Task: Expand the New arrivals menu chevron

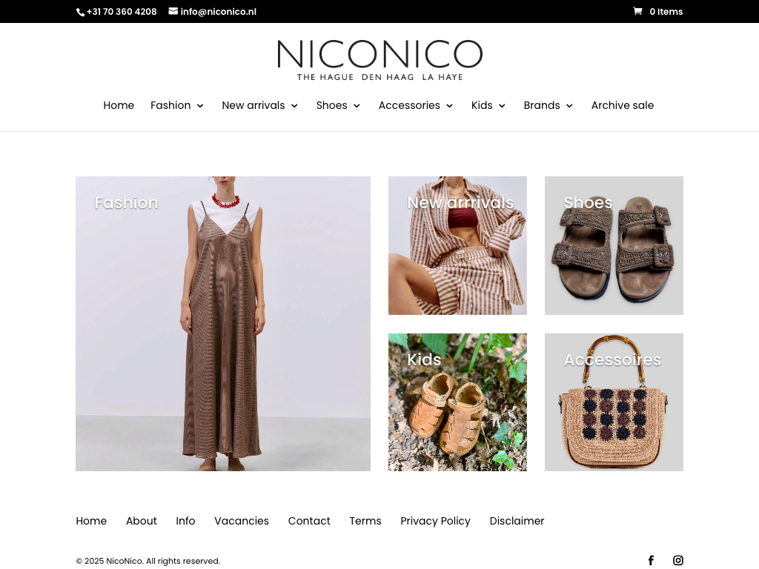Action: coord(294,106)
